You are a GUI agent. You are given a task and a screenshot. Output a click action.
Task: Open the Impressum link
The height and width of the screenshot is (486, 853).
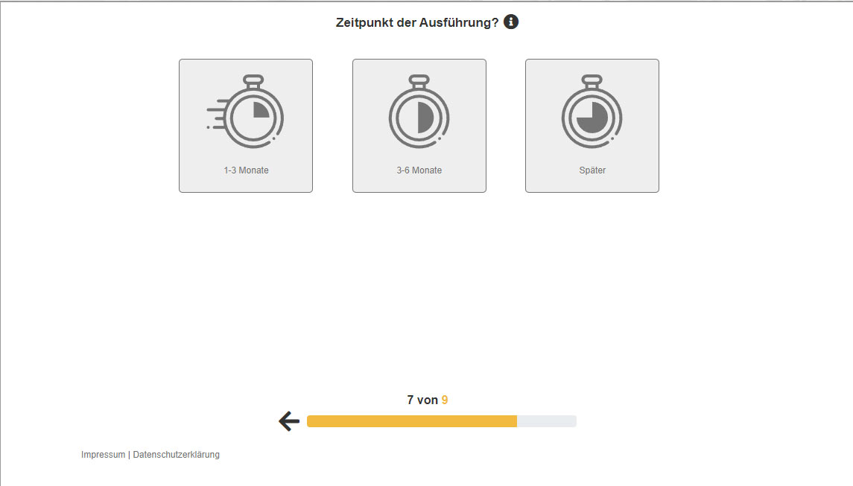[103, 455]
